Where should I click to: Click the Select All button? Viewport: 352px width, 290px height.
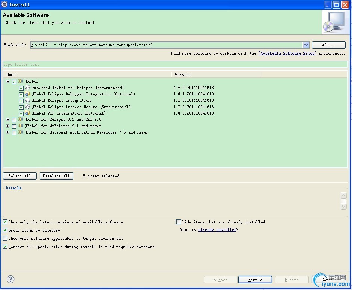click(x=20, y=176)
